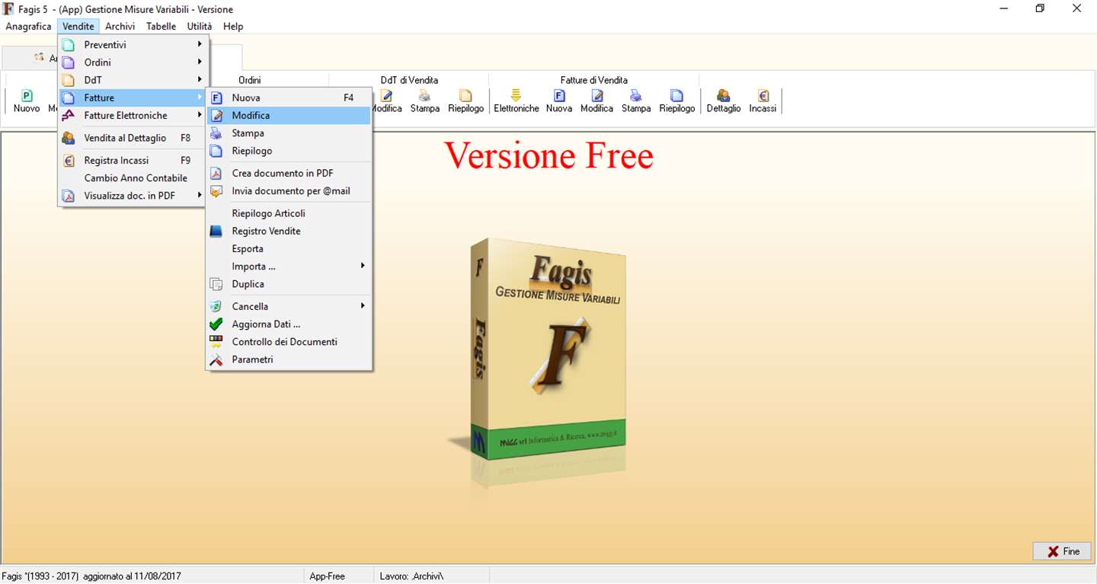This screenshot has width=1097, height=584.
Task: Select Invia documento per @mail
Action: [x=289, y=190]
